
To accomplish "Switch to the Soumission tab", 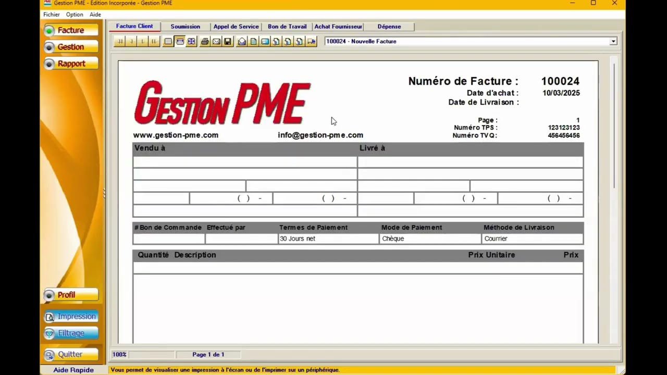I will (x=186, y=27).
